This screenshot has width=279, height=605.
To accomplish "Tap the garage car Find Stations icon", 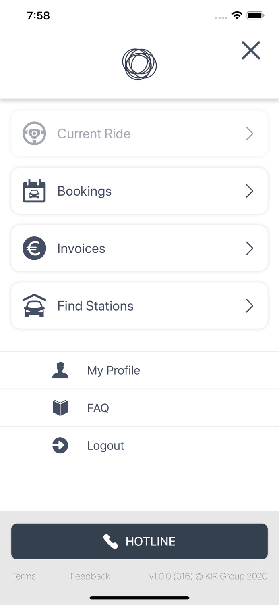I will pyautogui.click(x=34, y=306).
